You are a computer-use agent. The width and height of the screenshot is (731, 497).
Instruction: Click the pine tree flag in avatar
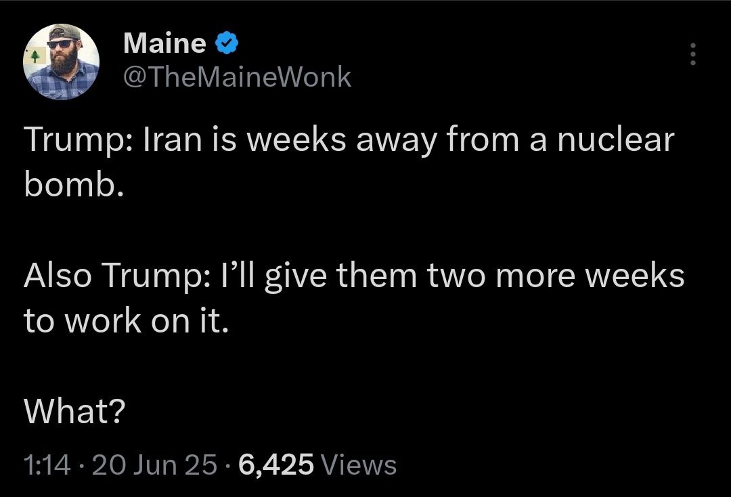(35, 56)
